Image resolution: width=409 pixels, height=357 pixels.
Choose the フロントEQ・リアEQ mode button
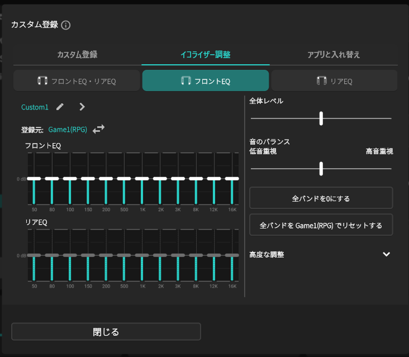click(77, 81)
